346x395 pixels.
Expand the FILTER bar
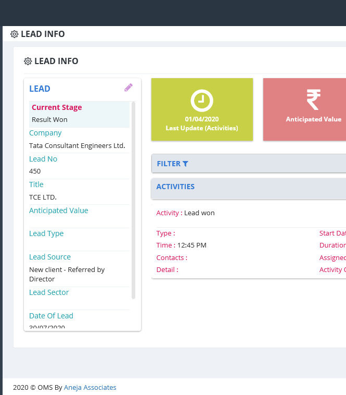(250, 164)
